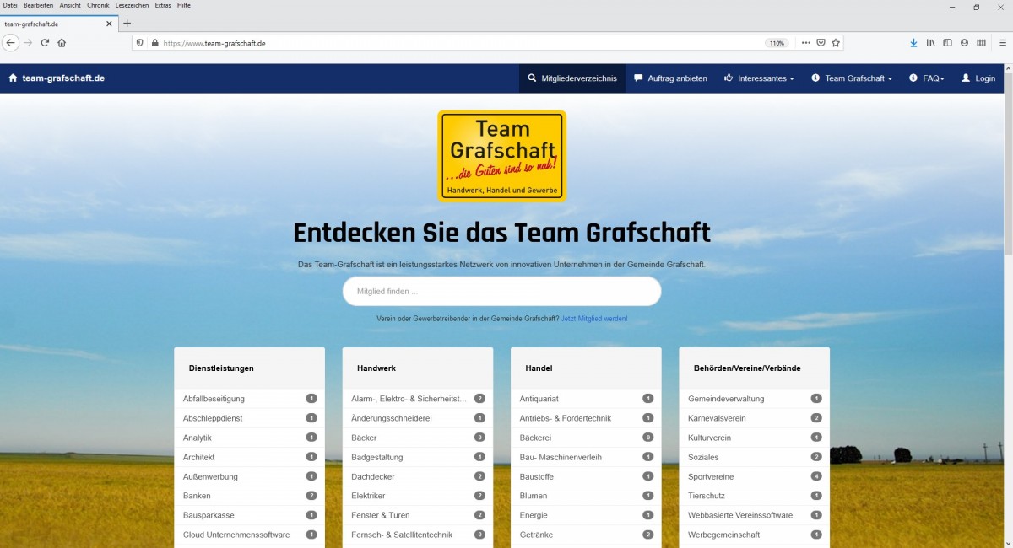Image resolution: width=1013 pixels, height=548 pixels.
Task: Close the team-grafschaft.de tab
Action: tap(109, 24)
